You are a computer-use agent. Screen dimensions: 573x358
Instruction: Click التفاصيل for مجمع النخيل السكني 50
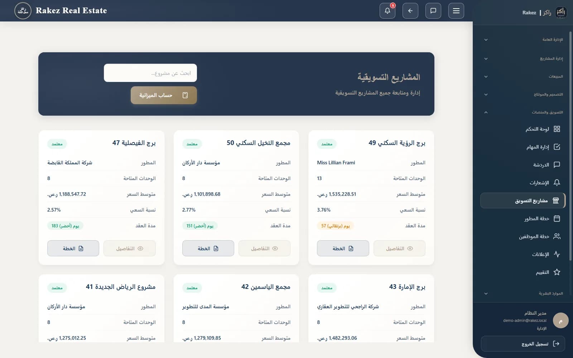(264, 248)
